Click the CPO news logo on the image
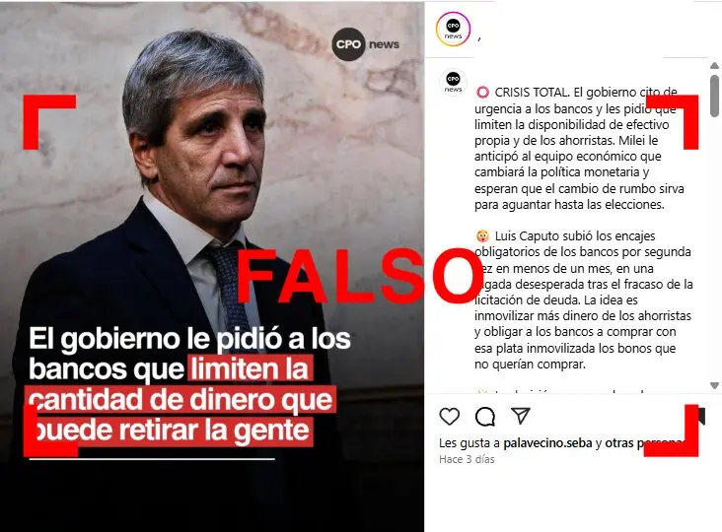Viewport: 722px width, 532px height. click(366, 44)
